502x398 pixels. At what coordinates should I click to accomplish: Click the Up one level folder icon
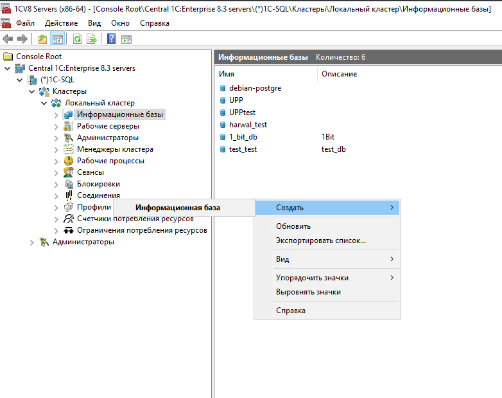point(42,39)
